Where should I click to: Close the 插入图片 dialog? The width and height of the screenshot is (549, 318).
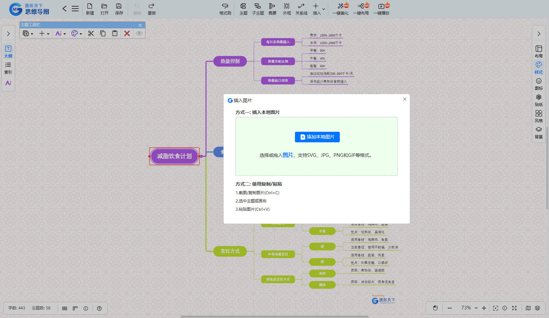(404, 99)
